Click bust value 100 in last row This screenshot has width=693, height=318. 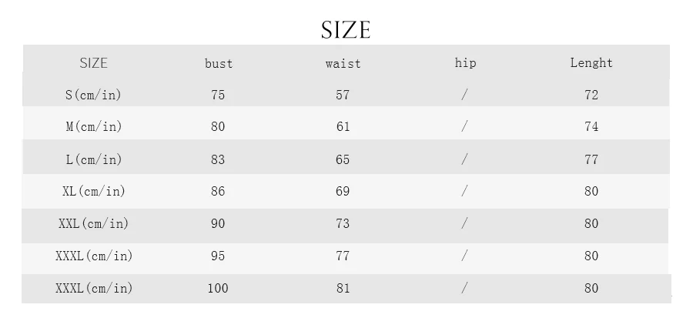(x=218, y=289)
